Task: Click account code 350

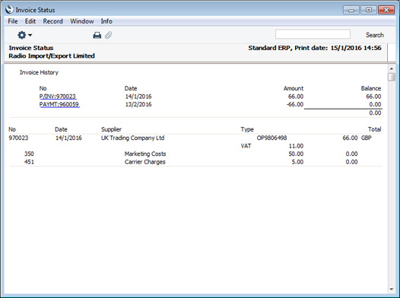Action: point(29,154)
